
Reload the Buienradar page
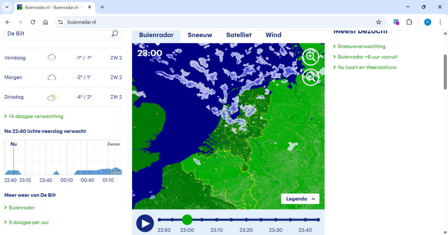(33, 22)
